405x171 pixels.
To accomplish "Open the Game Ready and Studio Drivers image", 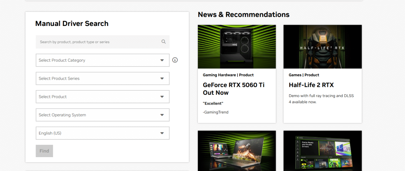I will click(x=323, y=151).
